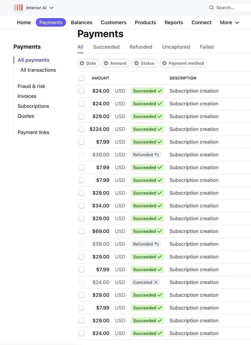
Task: Go to Payment links in sidebar
Action: (34, 132)
